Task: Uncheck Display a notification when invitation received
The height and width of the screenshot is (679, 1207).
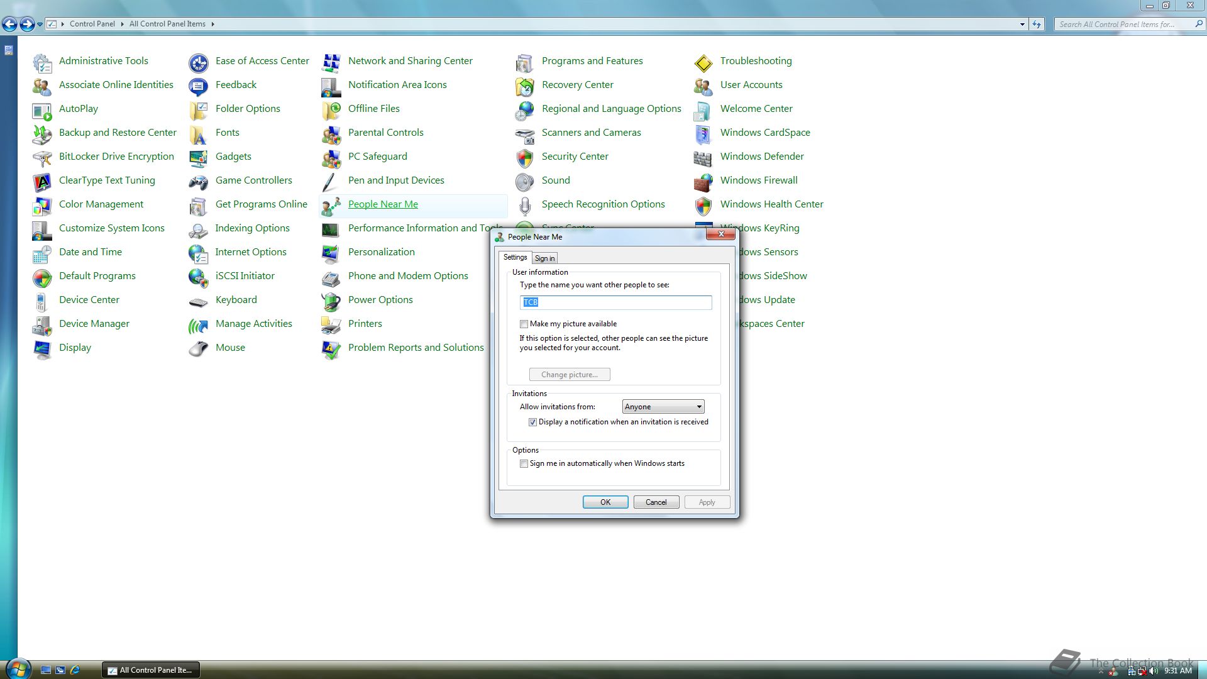Action: (x=532, y=422)
